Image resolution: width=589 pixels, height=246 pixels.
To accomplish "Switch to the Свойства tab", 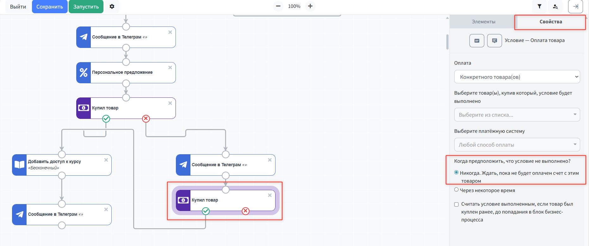I will click(550, 22).
